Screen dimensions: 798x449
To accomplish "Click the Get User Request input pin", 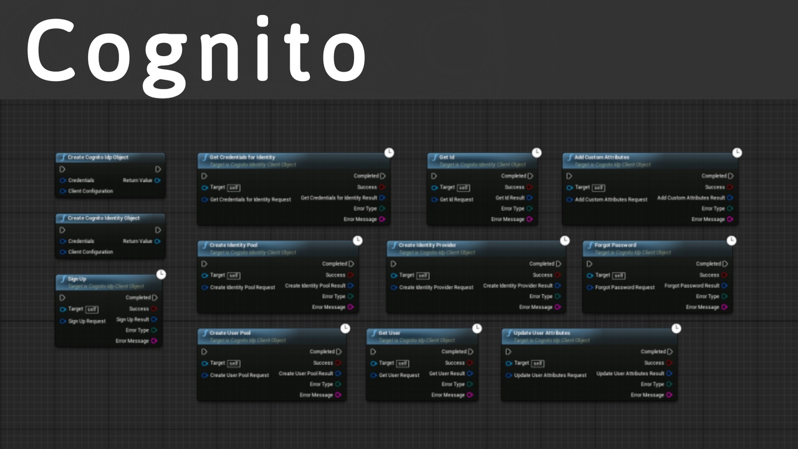I will pyautogui.click(x=373, y=375).
